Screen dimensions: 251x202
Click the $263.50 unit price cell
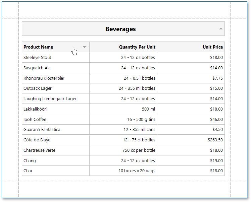[215, 140]
